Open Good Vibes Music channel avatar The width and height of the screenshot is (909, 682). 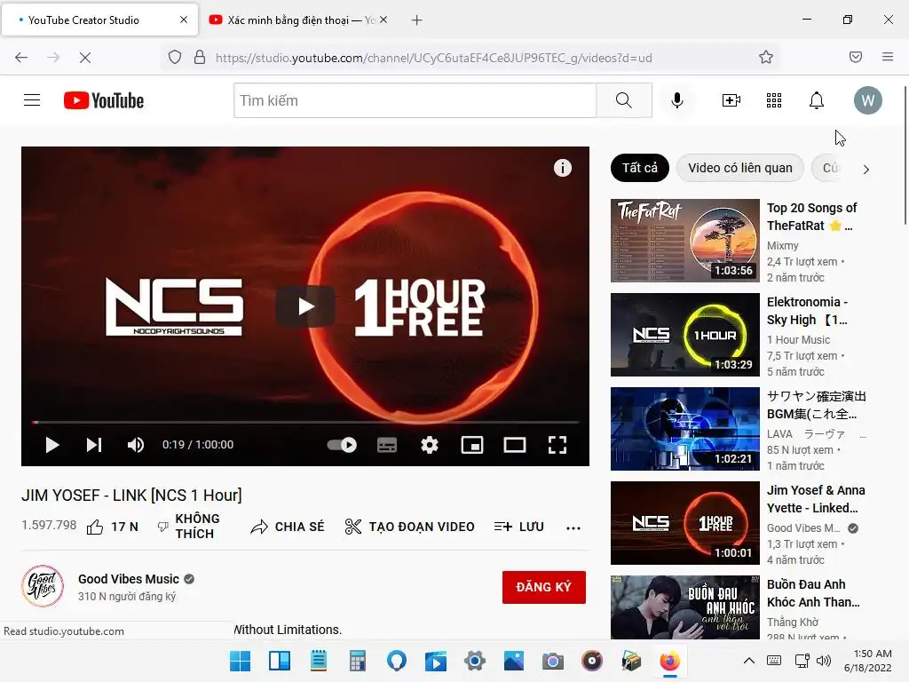pyautogui.click(x=43, y=586)
